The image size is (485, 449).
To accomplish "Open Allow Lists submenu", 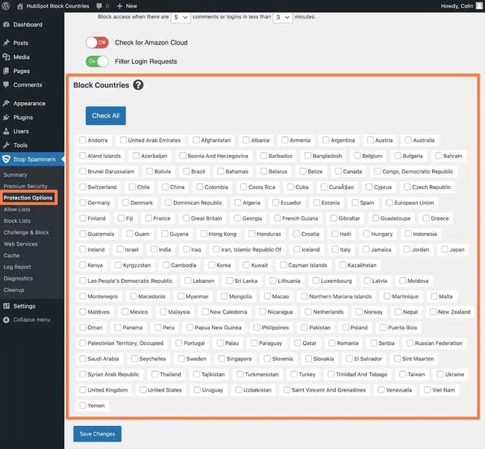I will pyautogui.click(x=17, y=209).
